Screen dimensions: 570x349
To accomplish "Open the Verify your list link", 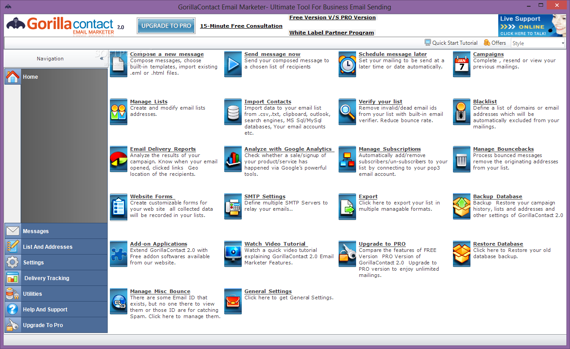I will tap(380, 102).
